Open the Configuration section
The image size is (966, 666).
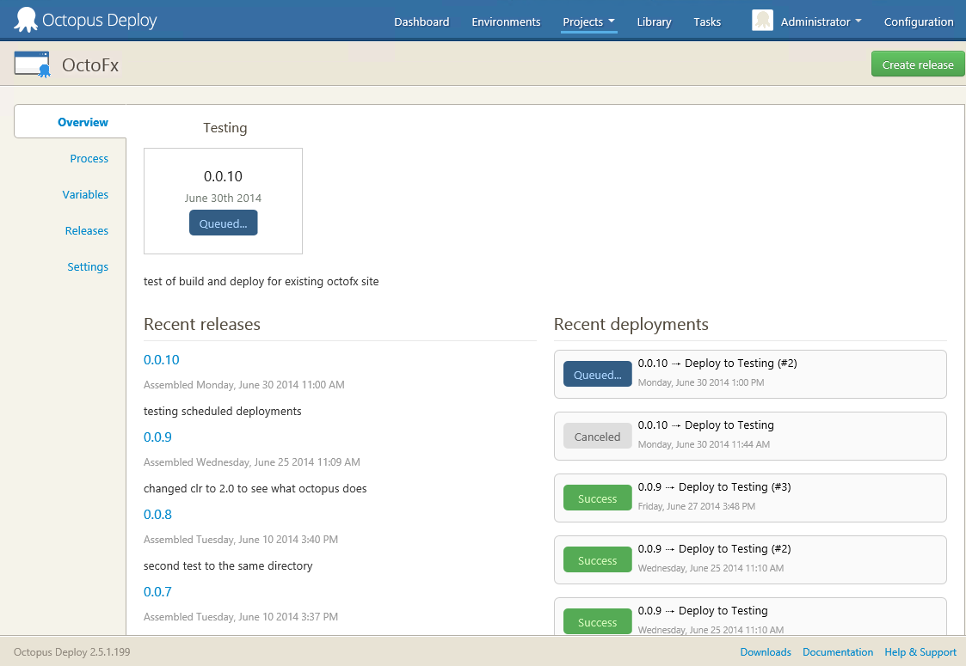click(918, 21)
